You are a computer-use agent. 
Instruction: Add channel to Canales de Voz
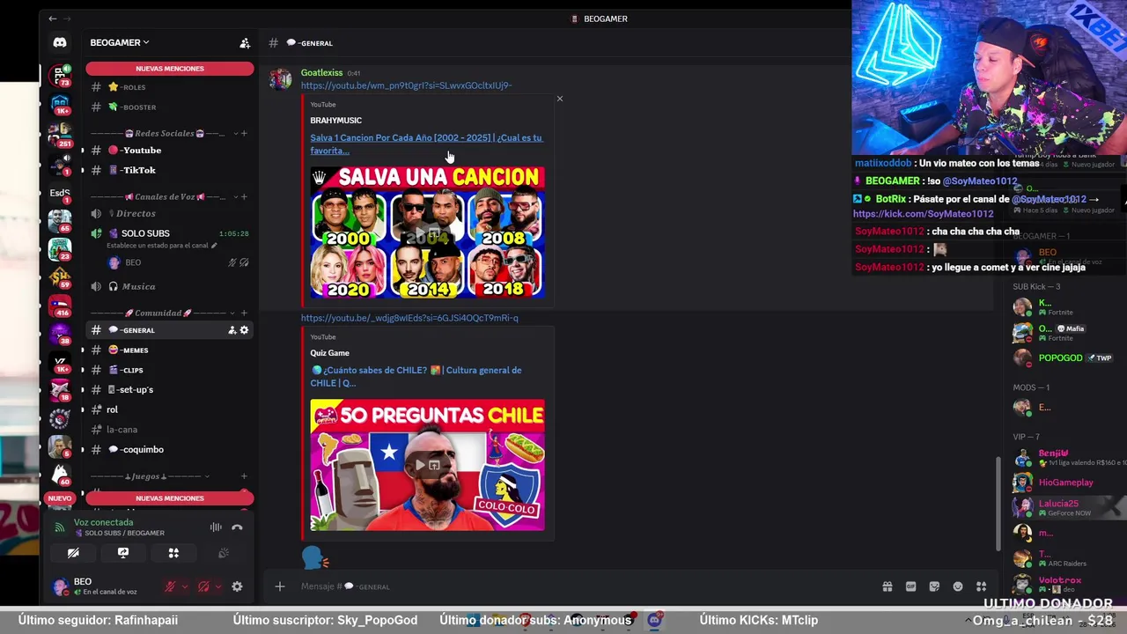click(x=244, y=197)
